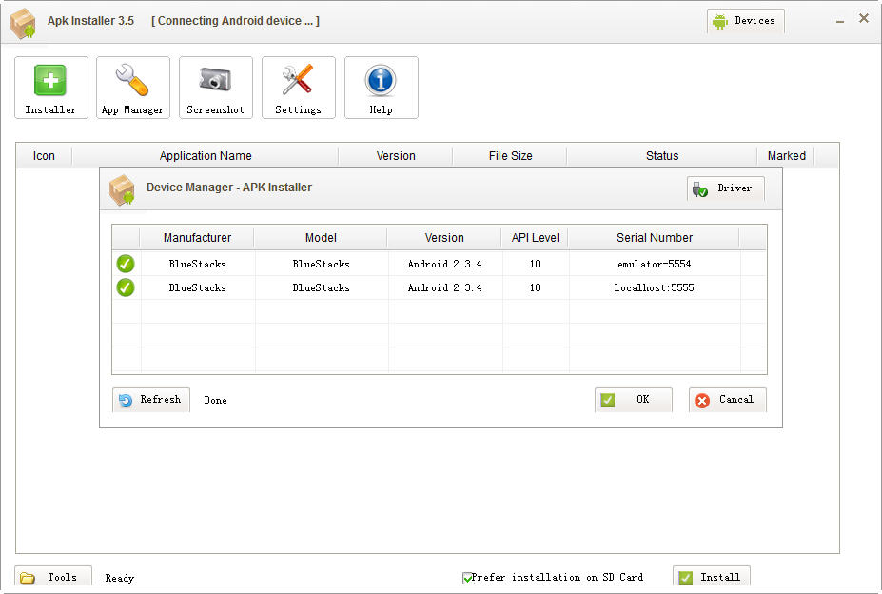Toggle Prefer installation on SD Card checkbox

(468, 578)
